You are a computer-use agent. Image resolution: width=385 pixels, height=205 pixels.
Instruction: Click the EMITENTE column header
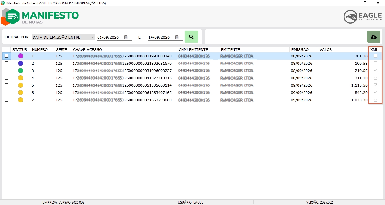tap(255, 49)
